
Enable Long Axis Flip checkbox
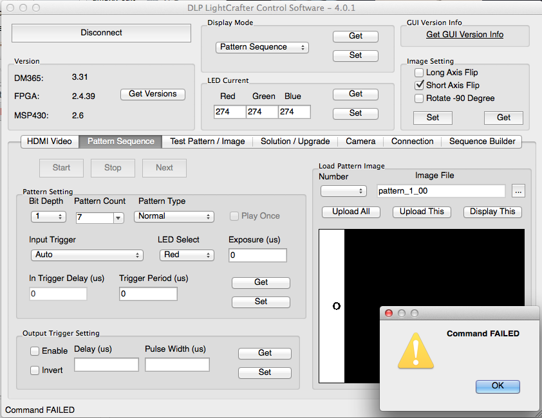tap(419, 73)
